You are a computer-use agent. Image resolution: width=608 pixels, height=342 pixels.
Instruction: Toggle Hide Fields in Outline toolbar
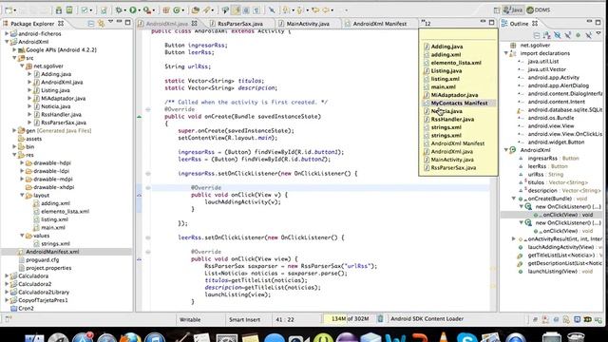point(558,35)
